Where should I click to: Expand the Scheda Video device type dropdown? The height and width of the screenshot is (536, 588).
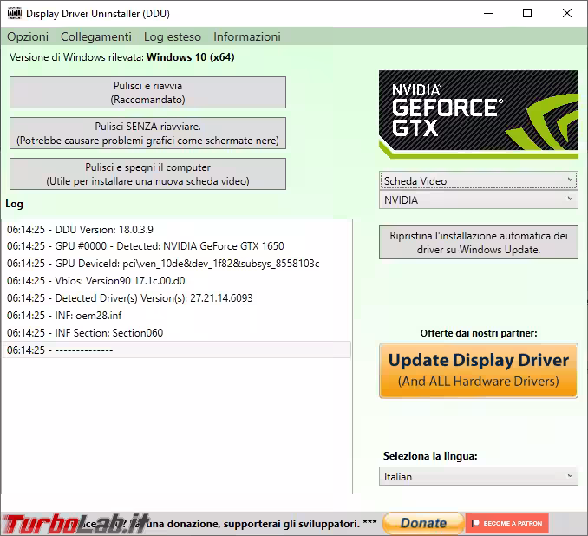478,180
